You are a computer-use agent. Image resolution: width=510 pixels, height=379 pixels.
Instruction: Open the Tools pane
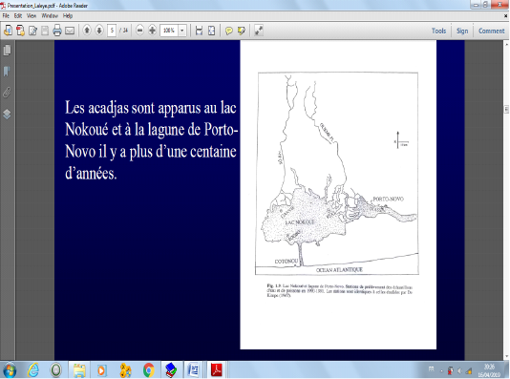click(438, 31)
